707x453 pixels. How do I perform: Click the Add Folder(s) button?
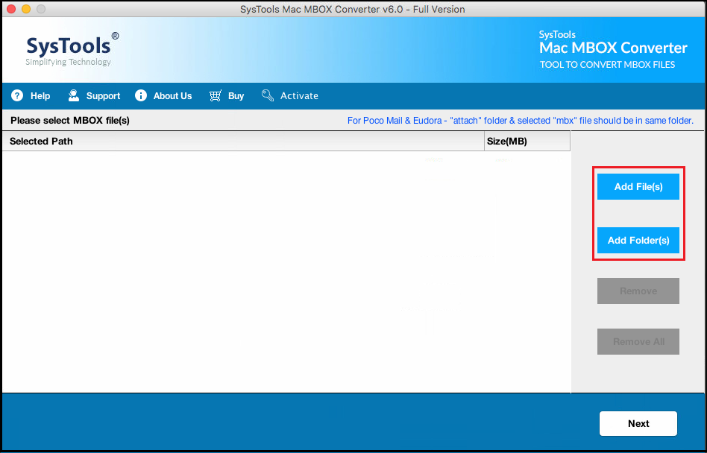tap(638, 240)
